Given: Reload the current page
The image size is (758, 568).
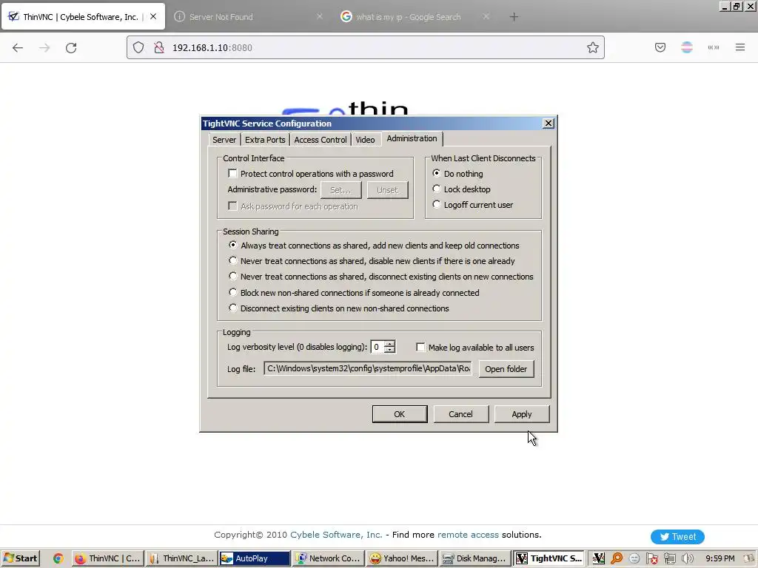Looking at the screenshot, I should [x=71, y=47].
